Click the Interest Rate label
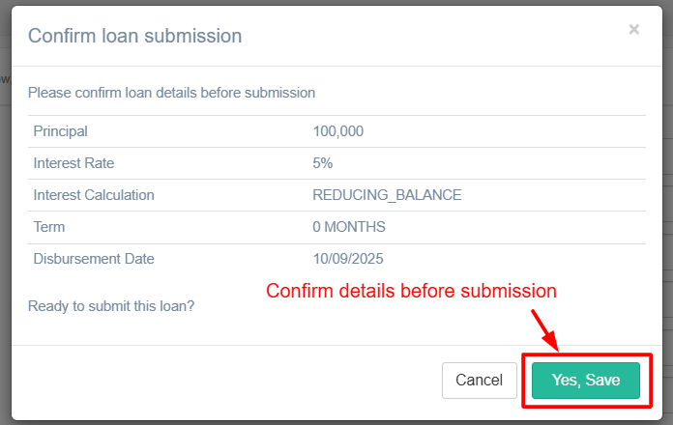 pos(73,163)
